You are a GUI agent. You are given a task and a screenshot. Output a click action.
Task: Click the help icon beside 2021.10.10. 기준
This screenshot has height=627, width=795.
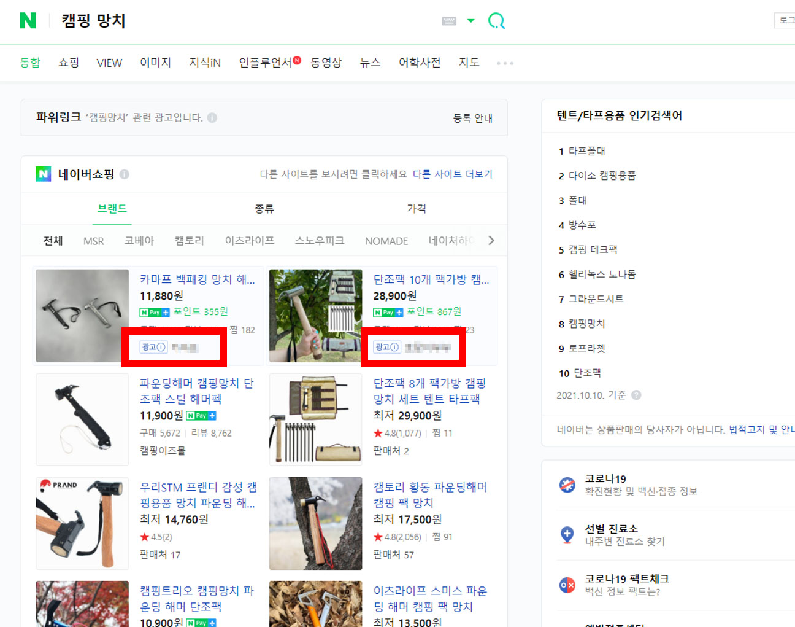pos(636,395)
